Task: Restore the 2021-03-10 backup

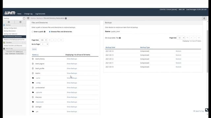Action: point(178,67)
